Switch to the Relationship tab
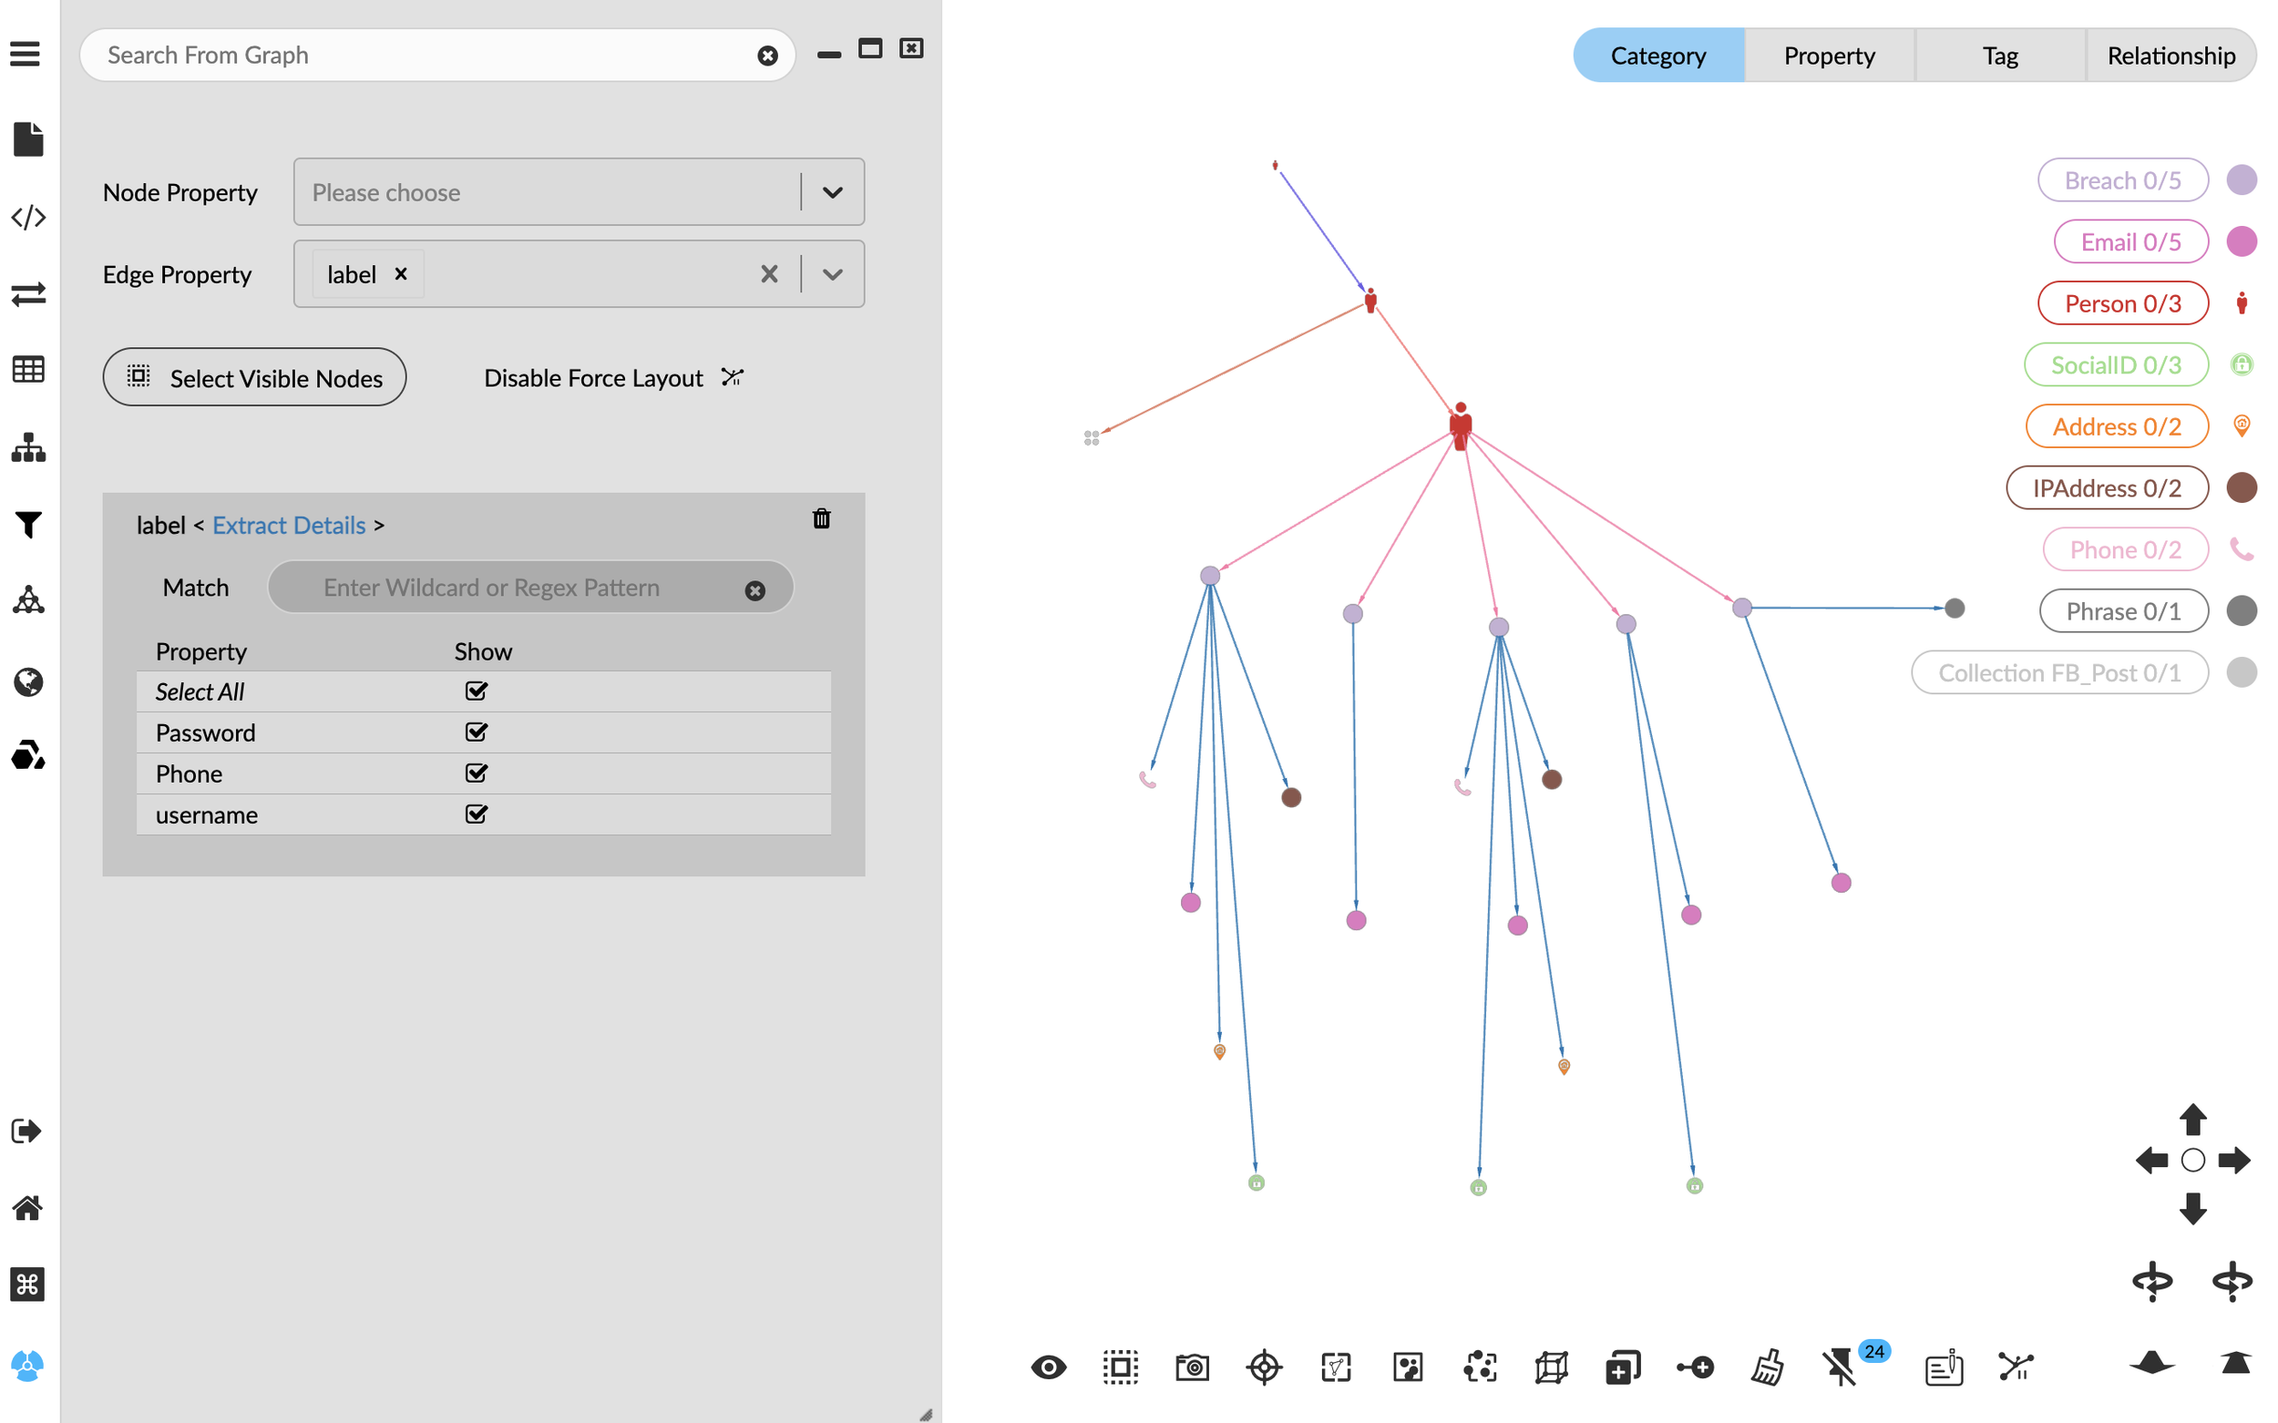 tap(2170, 56)
